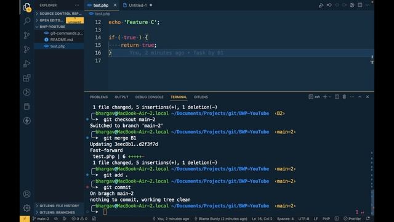Click 'You, 2 minutes ago' blame status item
The image size is (394, 222).
[x=171, y=219]
